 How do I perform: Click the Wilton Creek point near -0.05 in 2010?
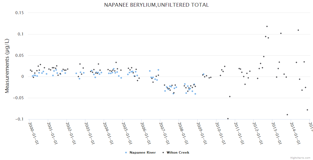[x=230, y=97]
